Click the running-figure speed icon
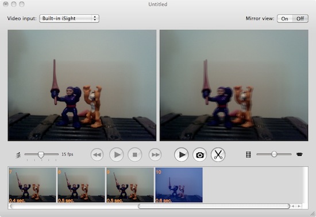 (x=18, y=155)
